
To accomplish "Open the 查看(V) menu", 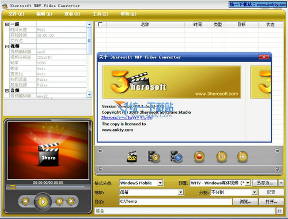I will coord(72,14).
